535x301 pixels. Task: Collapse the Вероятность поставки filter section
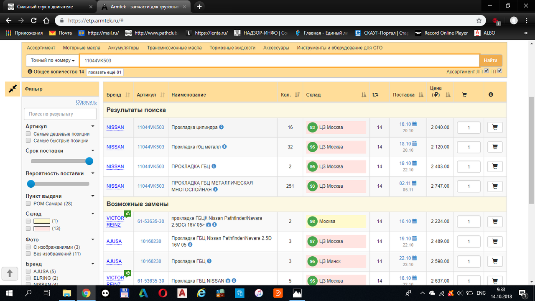(x=93, y=173)
